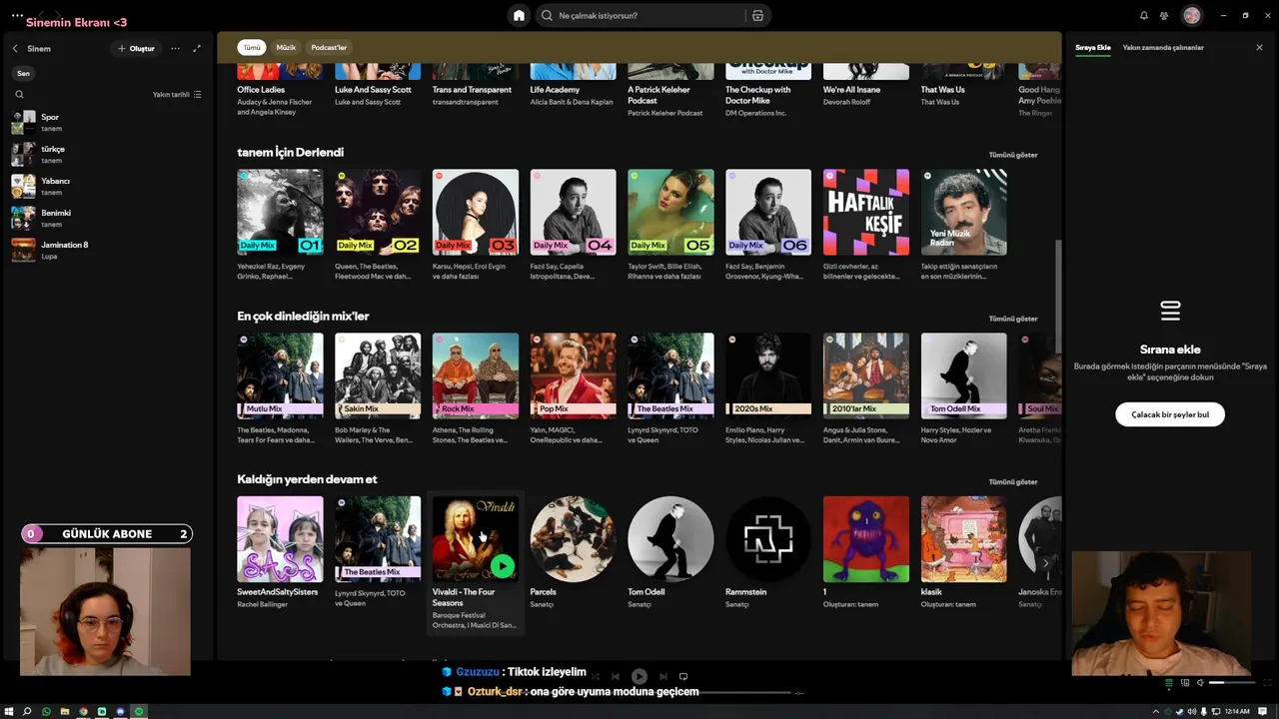
Task: Open A Patrick Keleher Podcast title
Action: click(x=659, y=95)
